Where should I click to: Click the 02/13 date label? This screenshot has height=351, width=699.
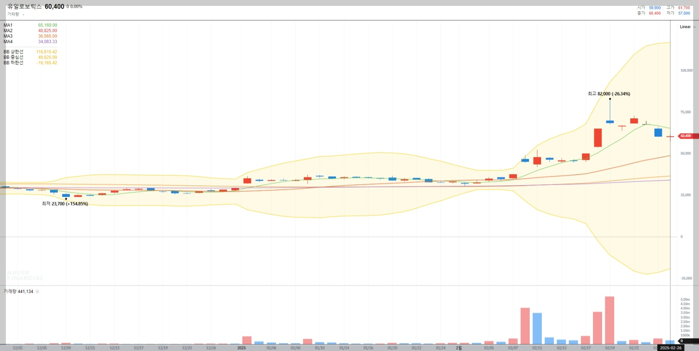[x=561, y=348]
